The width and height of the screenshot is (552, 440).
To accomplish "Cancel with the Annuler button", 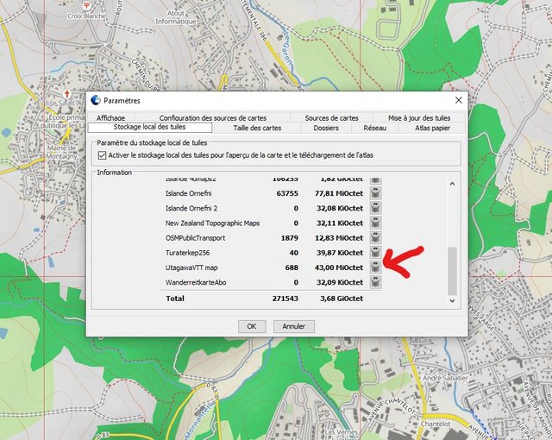I will pyautogui.click(x=294, y=326).
